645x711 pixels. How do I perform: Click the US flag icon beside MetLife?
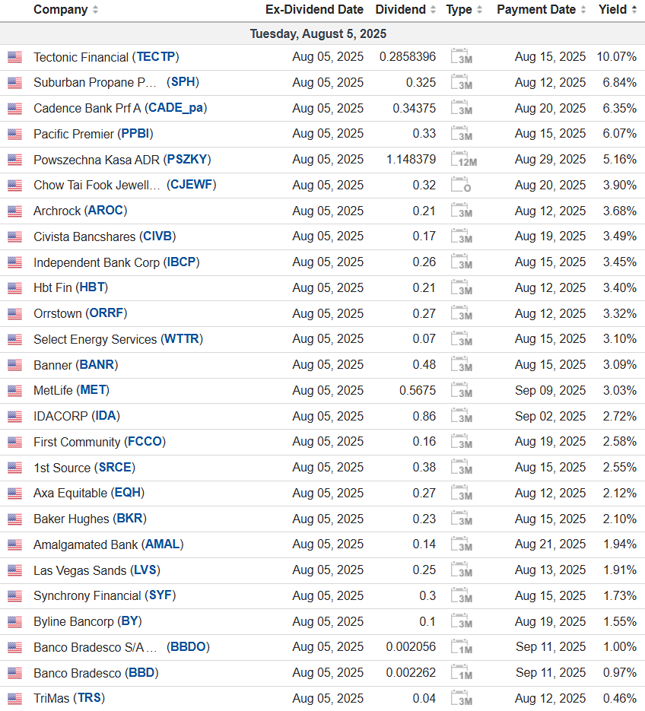coord(14,391)
